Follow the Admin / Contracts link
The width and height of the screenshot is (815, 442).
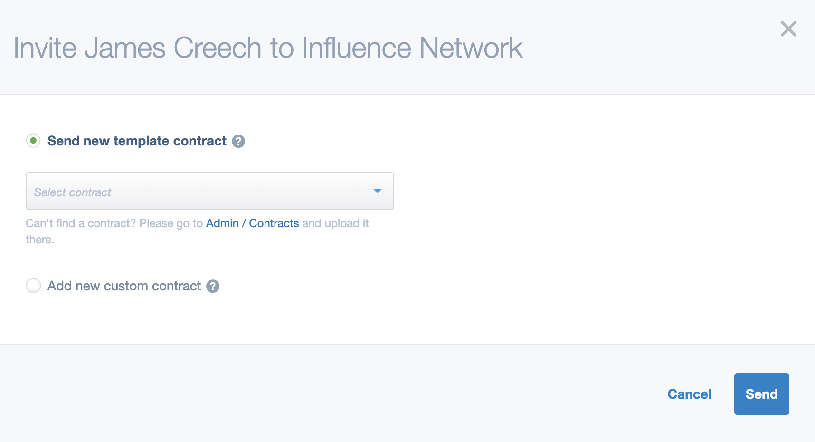pos(253,223)
